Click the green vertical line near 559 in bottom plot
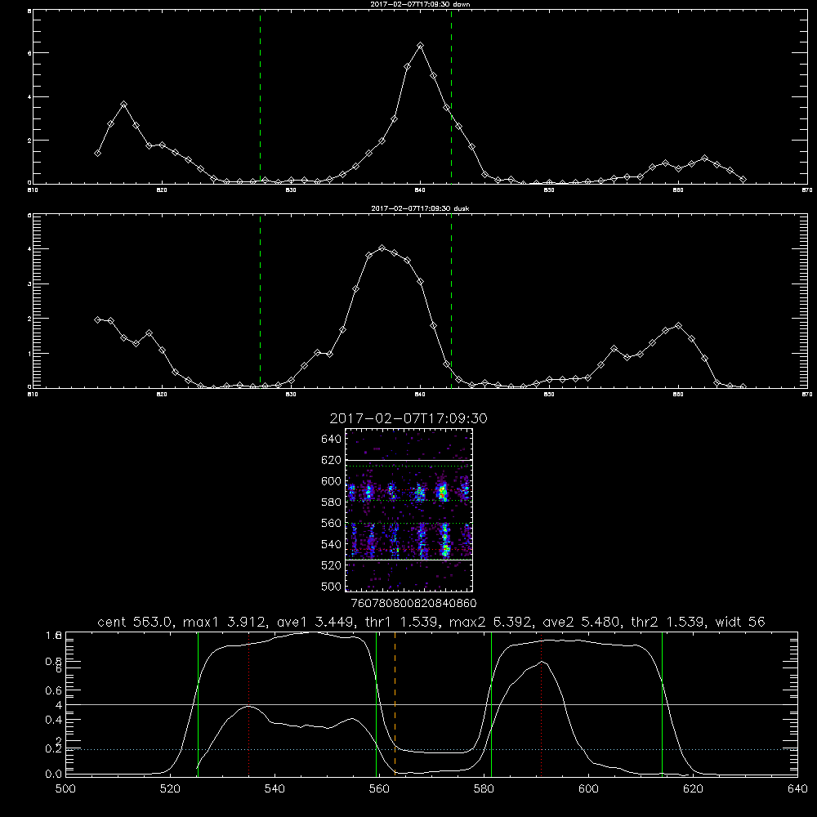This screenshot has height=817, width=817. pyautogui.click(x=376, y=703)
